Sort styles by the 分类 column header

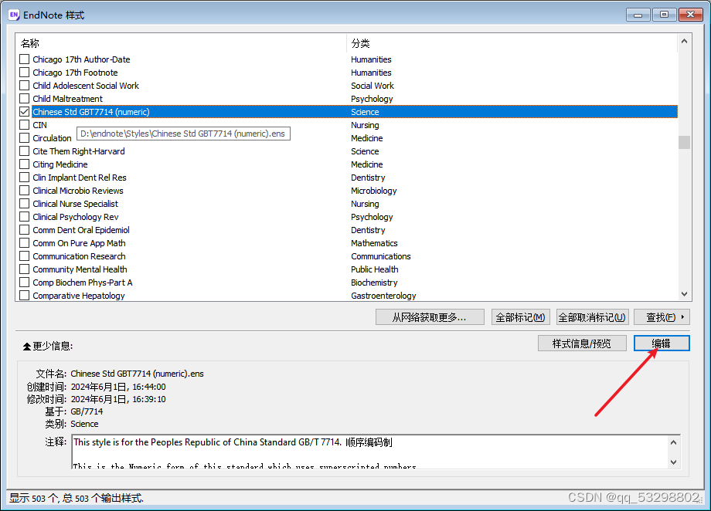360,43
